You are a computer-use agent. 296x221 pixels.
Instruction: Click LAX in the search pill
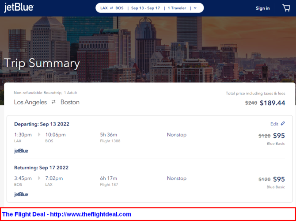(104, 8)
